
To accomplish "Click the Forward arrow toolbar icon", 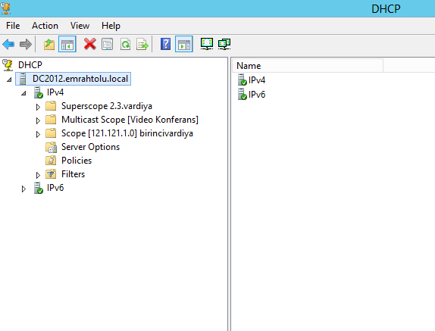I will 26,44.
